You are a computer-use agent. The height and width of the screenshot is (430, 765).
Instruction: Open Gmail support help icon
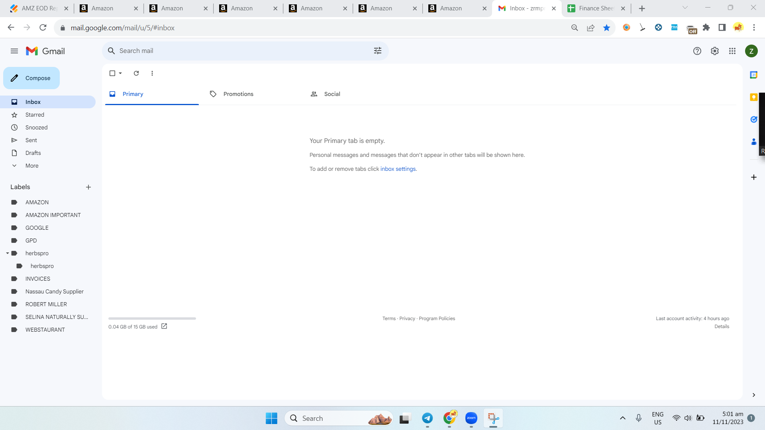(697, 51)
